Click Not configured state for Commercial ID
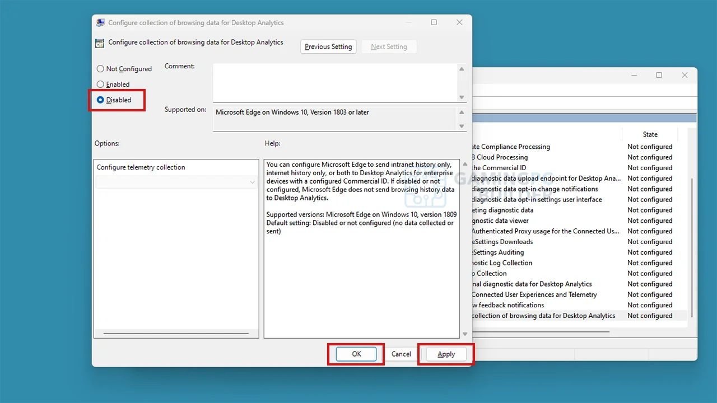 650,168
